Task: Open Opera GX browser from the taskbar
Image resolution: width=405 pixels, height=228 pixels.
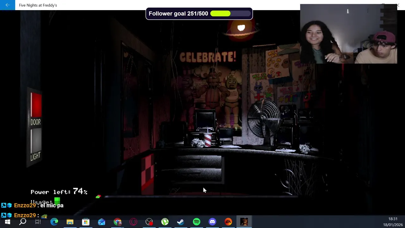Action: (133, 222)
